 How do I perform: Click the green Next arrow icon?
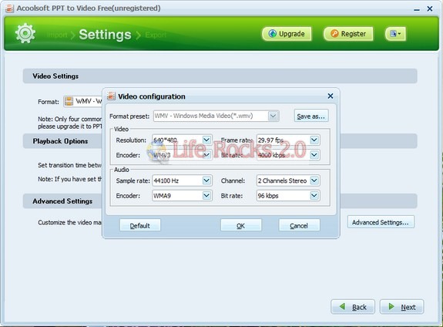[391, 306]
